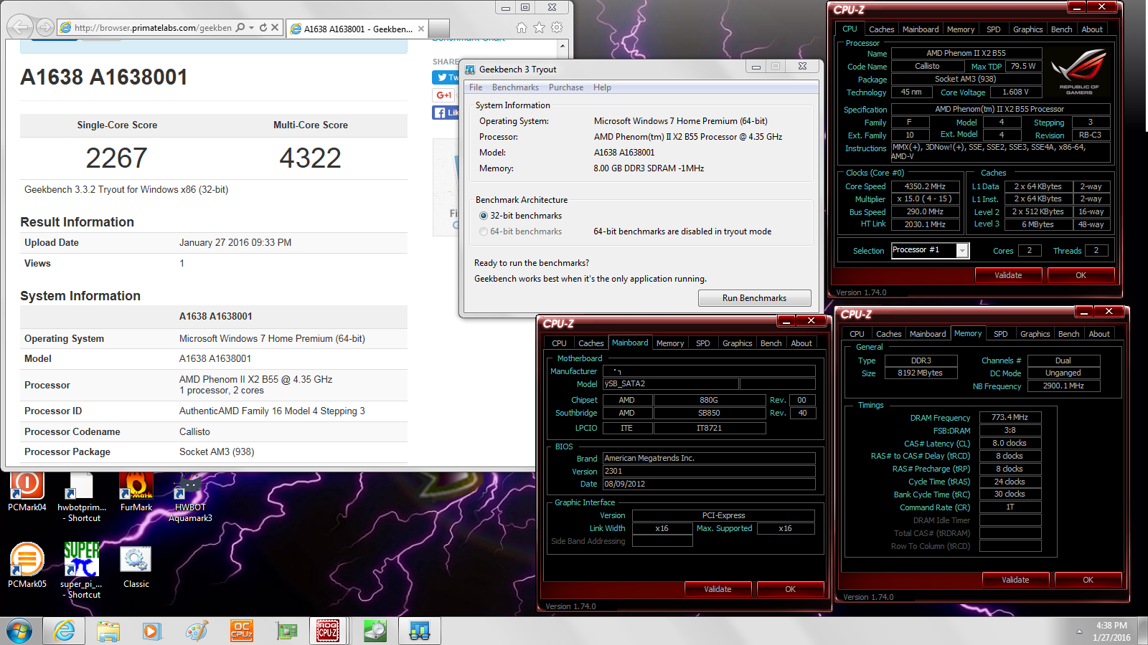Open Paint from taskbar
This screenshot has width=1148, height=645.
click(x=197, y=631)
